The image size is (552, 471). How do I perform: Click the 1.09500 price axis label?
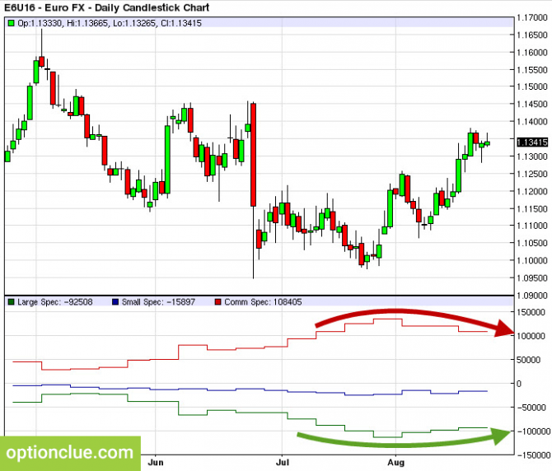[532, 277]
